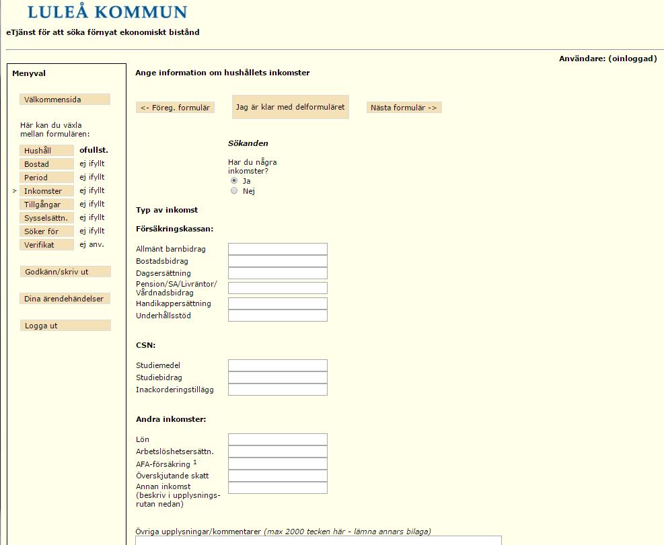The width and height of the screenshot is (664, 545).
Task: Focus the Dagsersättning input field
Action: click(278, 273)
